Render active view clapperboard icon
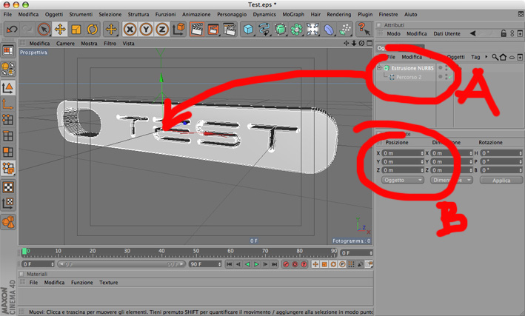 tap(197, 30)
